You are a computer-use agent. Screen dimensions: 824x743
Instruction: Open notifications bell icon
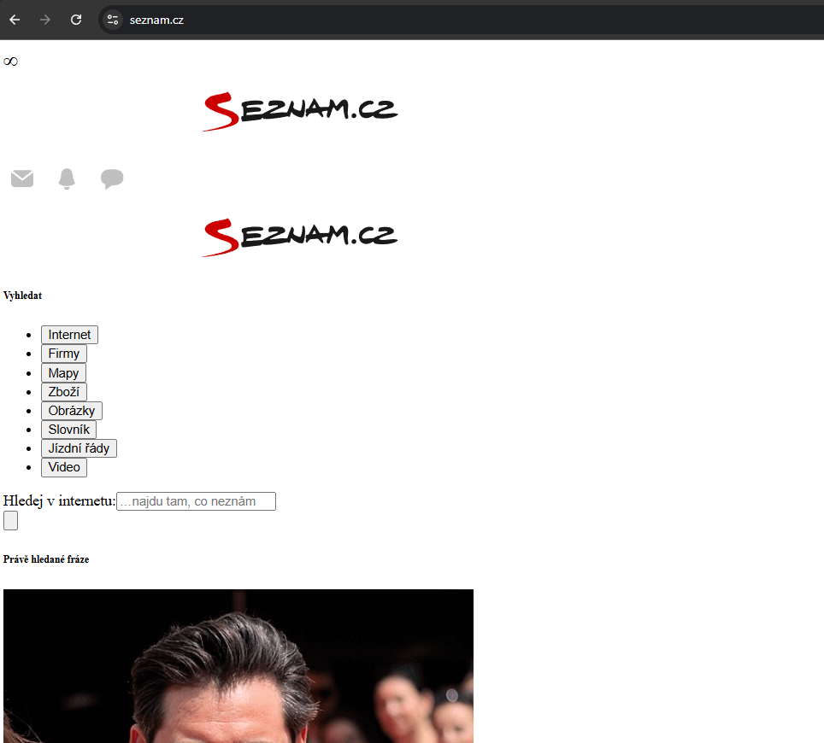[67, 178]
